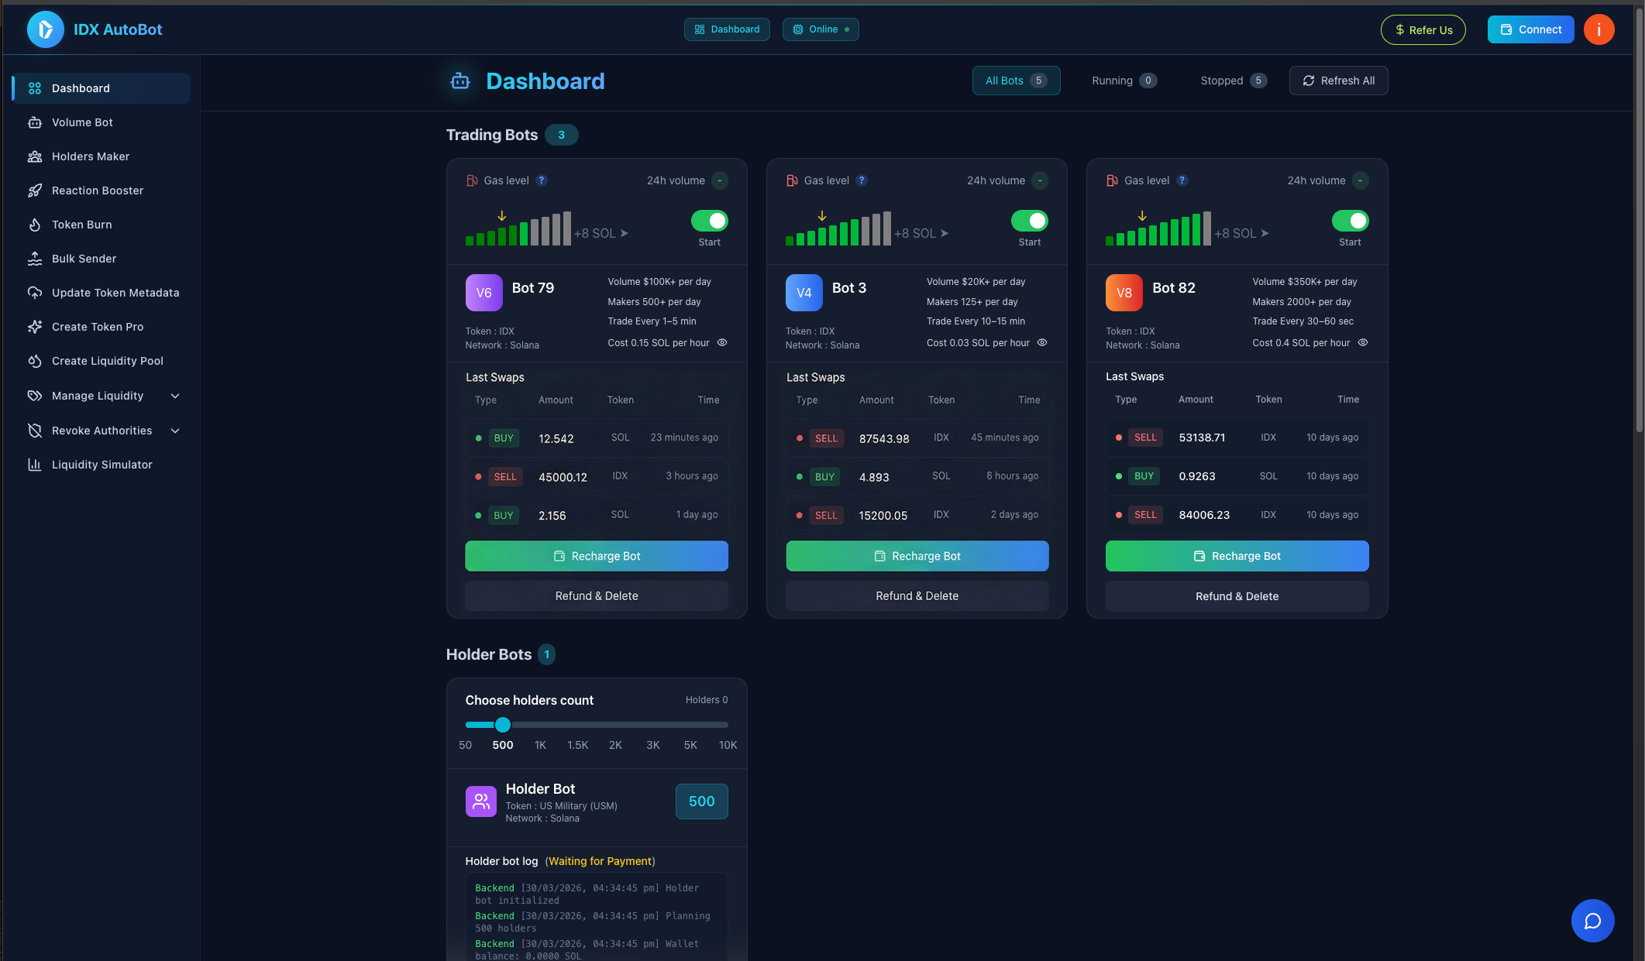
Task: Open Create Token Pro
Action: 101,327
